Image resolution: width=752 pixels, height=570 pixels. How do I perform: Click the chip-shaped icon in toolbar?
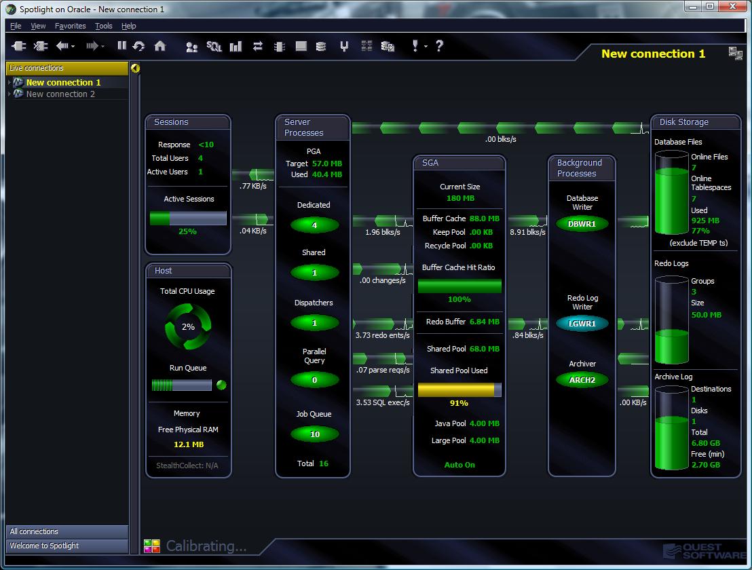pos(279,47)
